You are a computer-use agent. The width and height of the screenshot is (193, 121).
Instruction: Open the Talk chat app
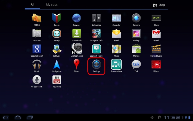coord(136,66)
